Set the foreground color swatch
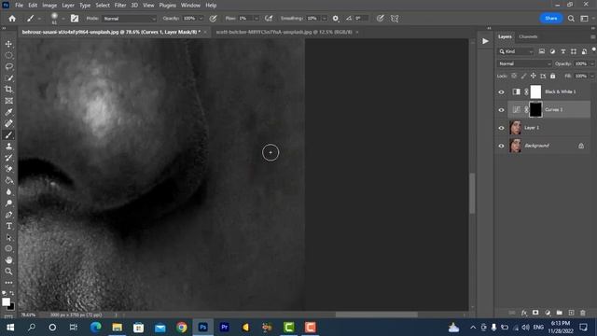597x336 pixels. point(6,301)
